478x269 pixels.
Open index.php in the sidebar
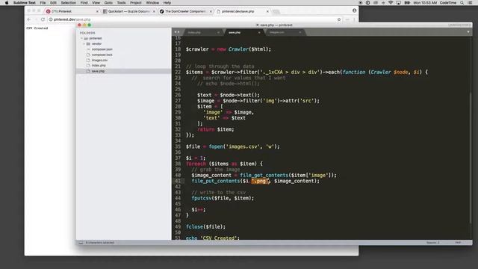tap(99, 65)
